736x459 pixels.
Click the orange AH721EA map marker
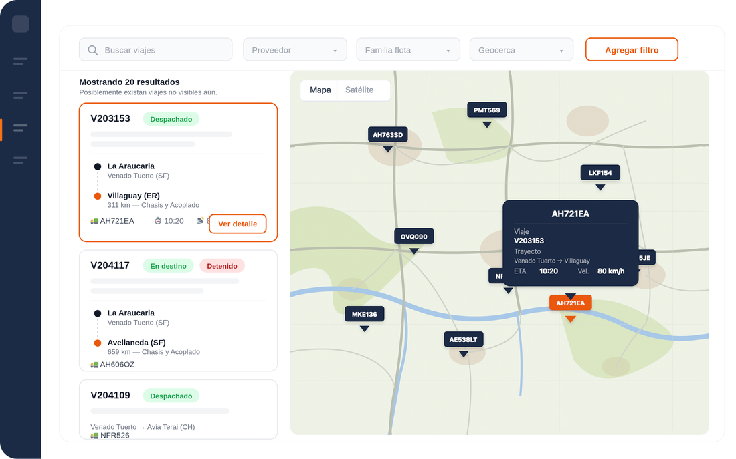(x=570, y=303)
